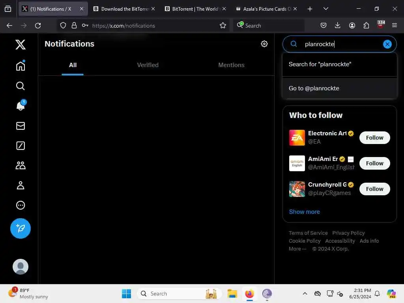Viewport: 404px width, 303px height.
Task: Show hidden system tray icons chevron
Action: coord(305,294)
